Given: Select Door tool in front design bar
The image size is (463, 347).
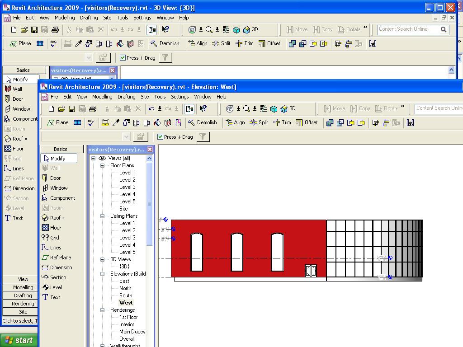Looking at the screenshot, I should click(x=52, y=178).
